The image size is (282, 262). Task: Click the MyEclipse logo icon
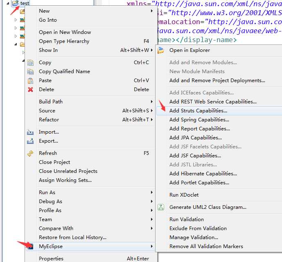(x=31, y=246)
